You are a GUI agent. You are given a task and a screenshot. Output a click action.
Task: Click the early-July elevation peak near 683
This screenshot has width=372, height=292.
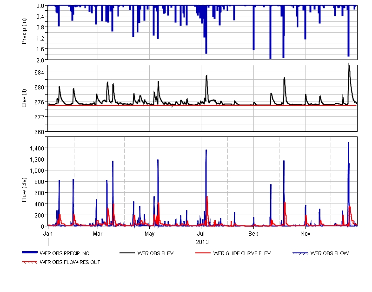click(x=206, y=76)
